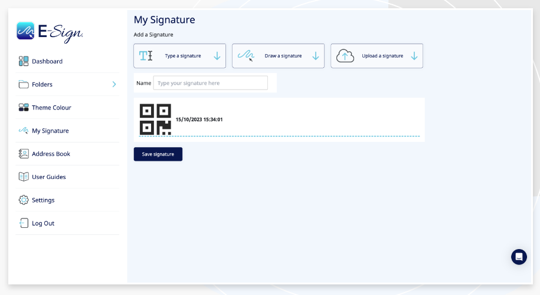Choose Type a signature option

pyautogui.click(x=180, y=55)
